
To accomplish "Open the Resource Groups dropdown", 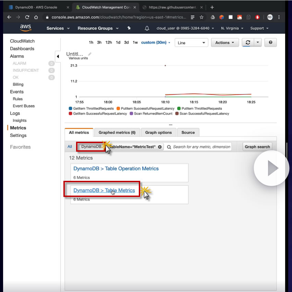I will click(x=98, y=28).
